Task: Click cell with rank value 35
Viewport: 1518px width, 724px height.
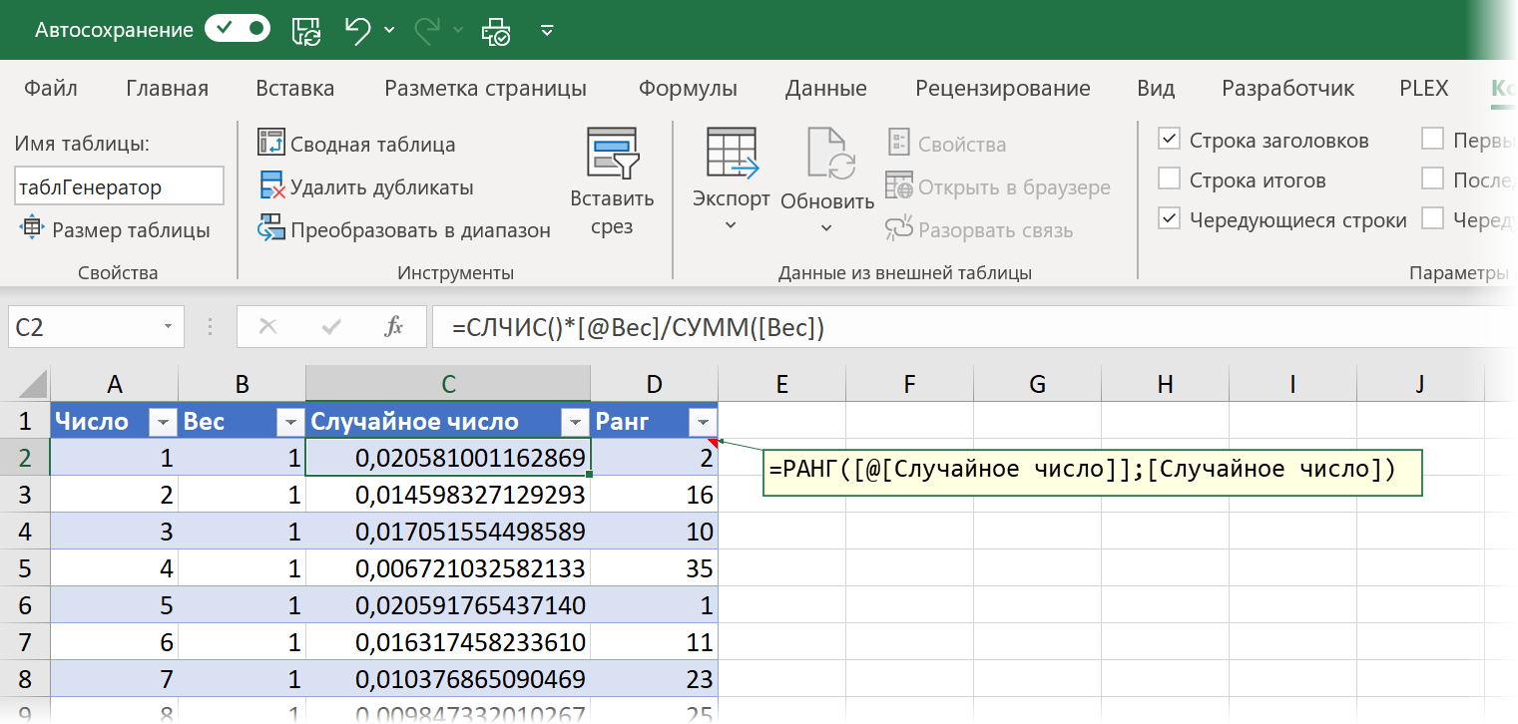Action: [x=654, y=568]
